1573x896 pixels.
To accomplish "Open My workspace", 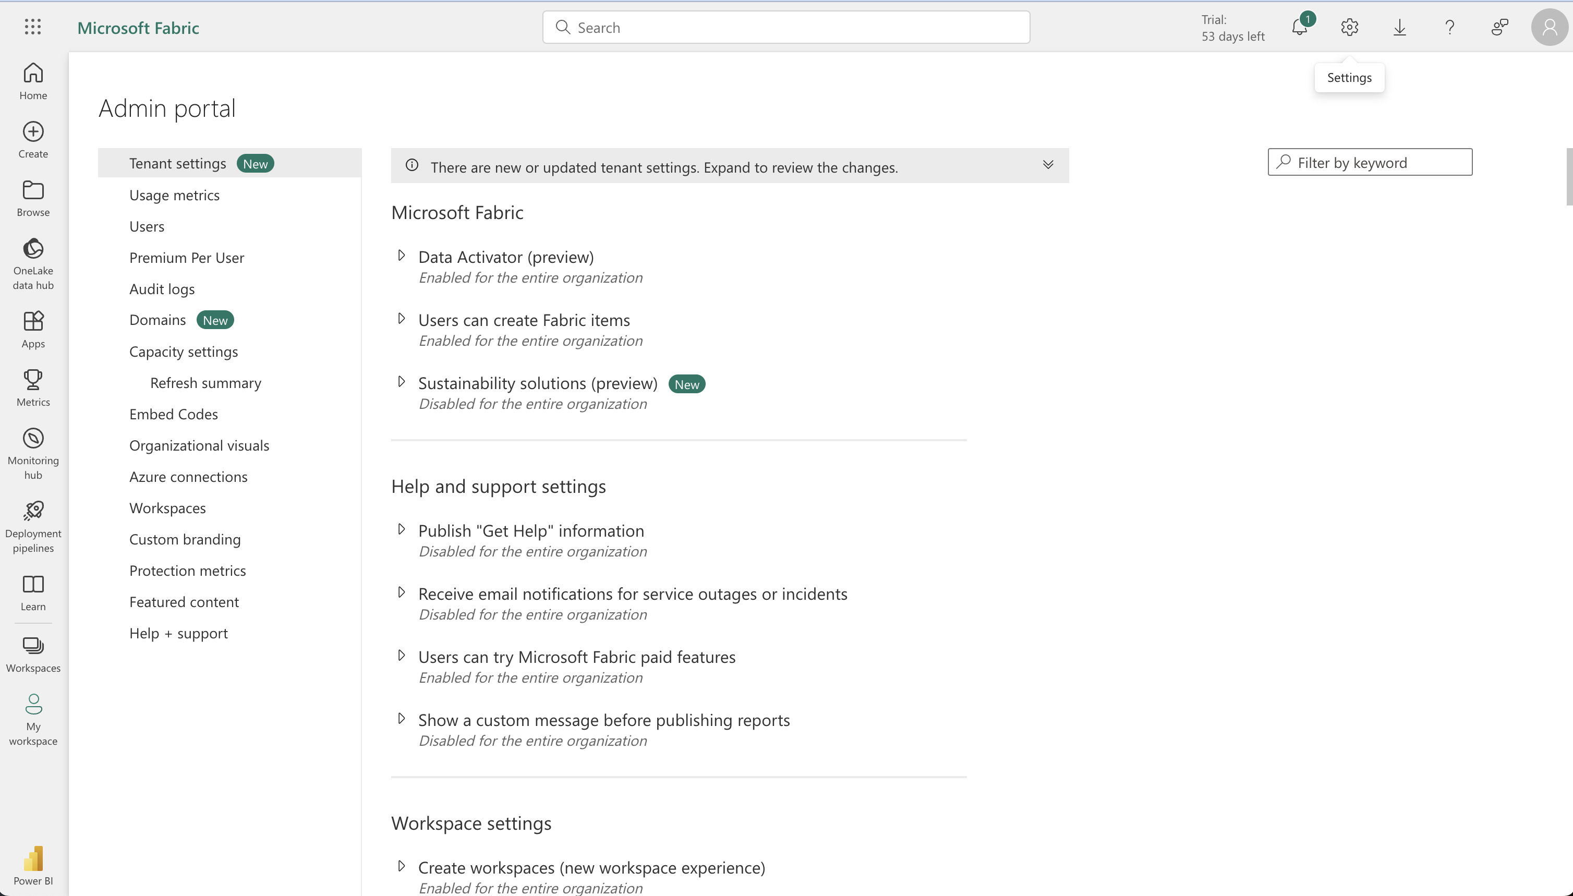I will [x=33, y=720].
